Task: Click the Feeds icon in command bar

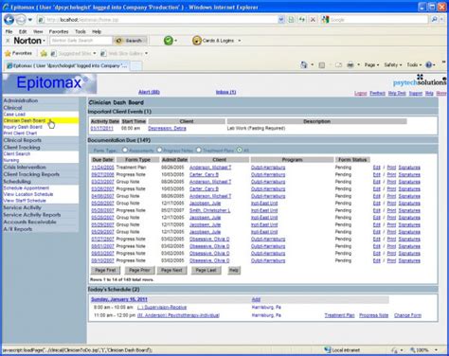Action: pyautogui.click(x=322, y=65)
